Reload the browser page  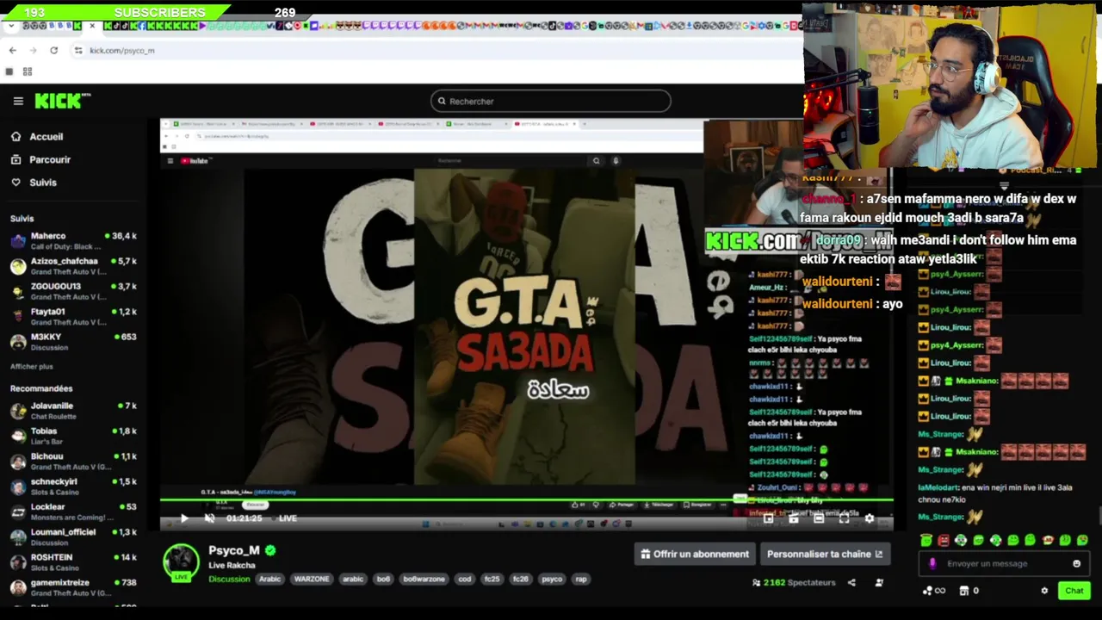tap(53, 50)
